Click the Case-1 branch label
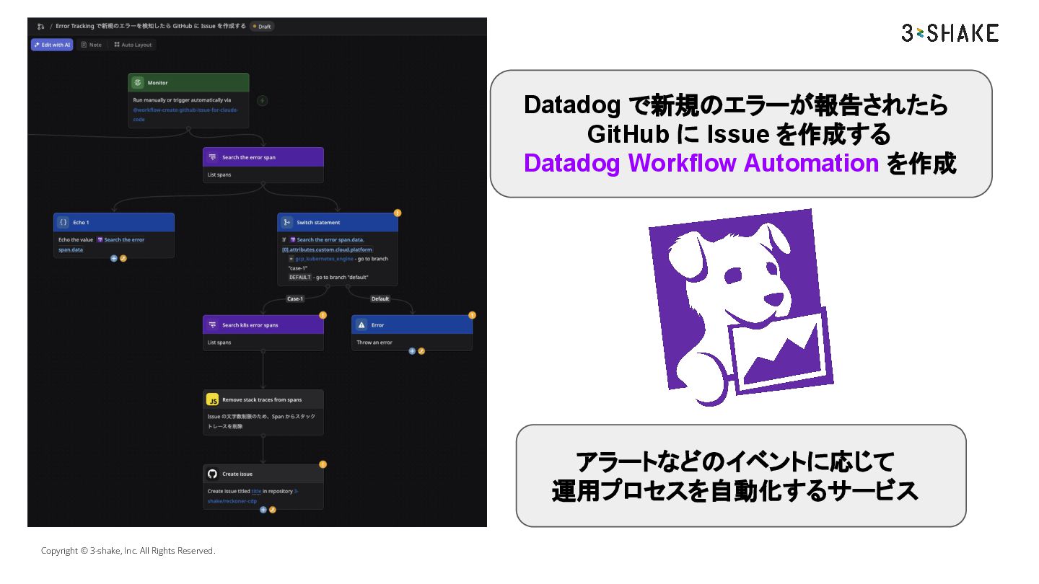Image resolution: width=1039 pixels, height=584 pixels. 295,298
